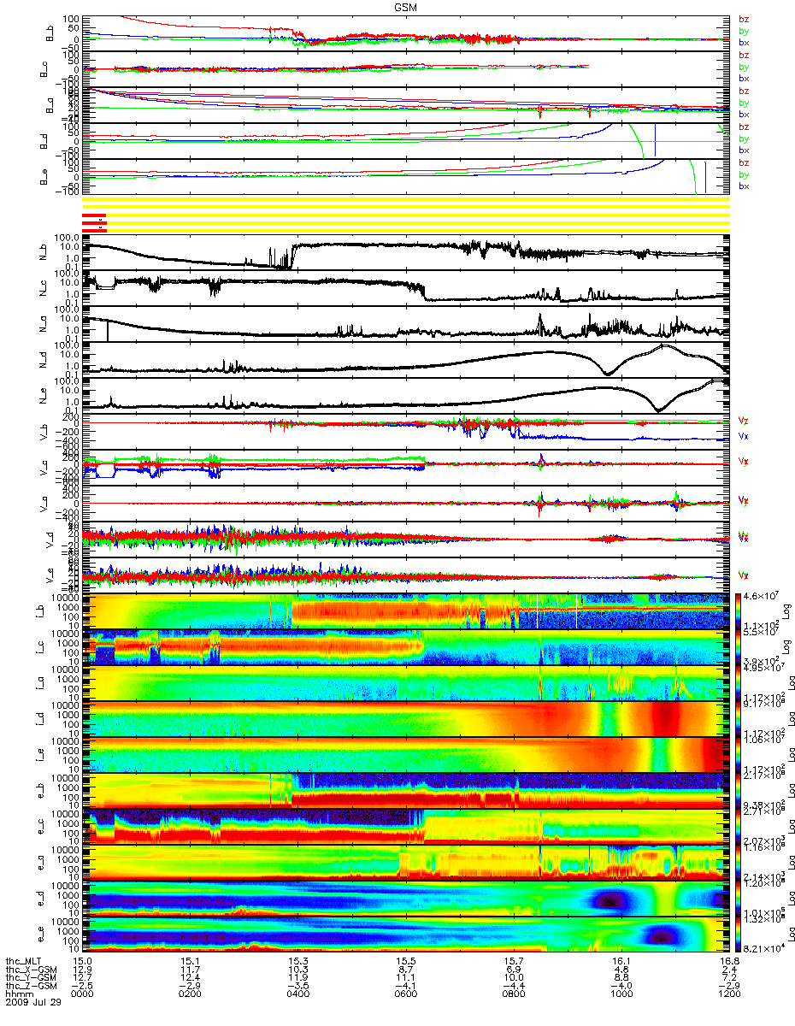Select the 0000 time tick label

click(82, 995)
